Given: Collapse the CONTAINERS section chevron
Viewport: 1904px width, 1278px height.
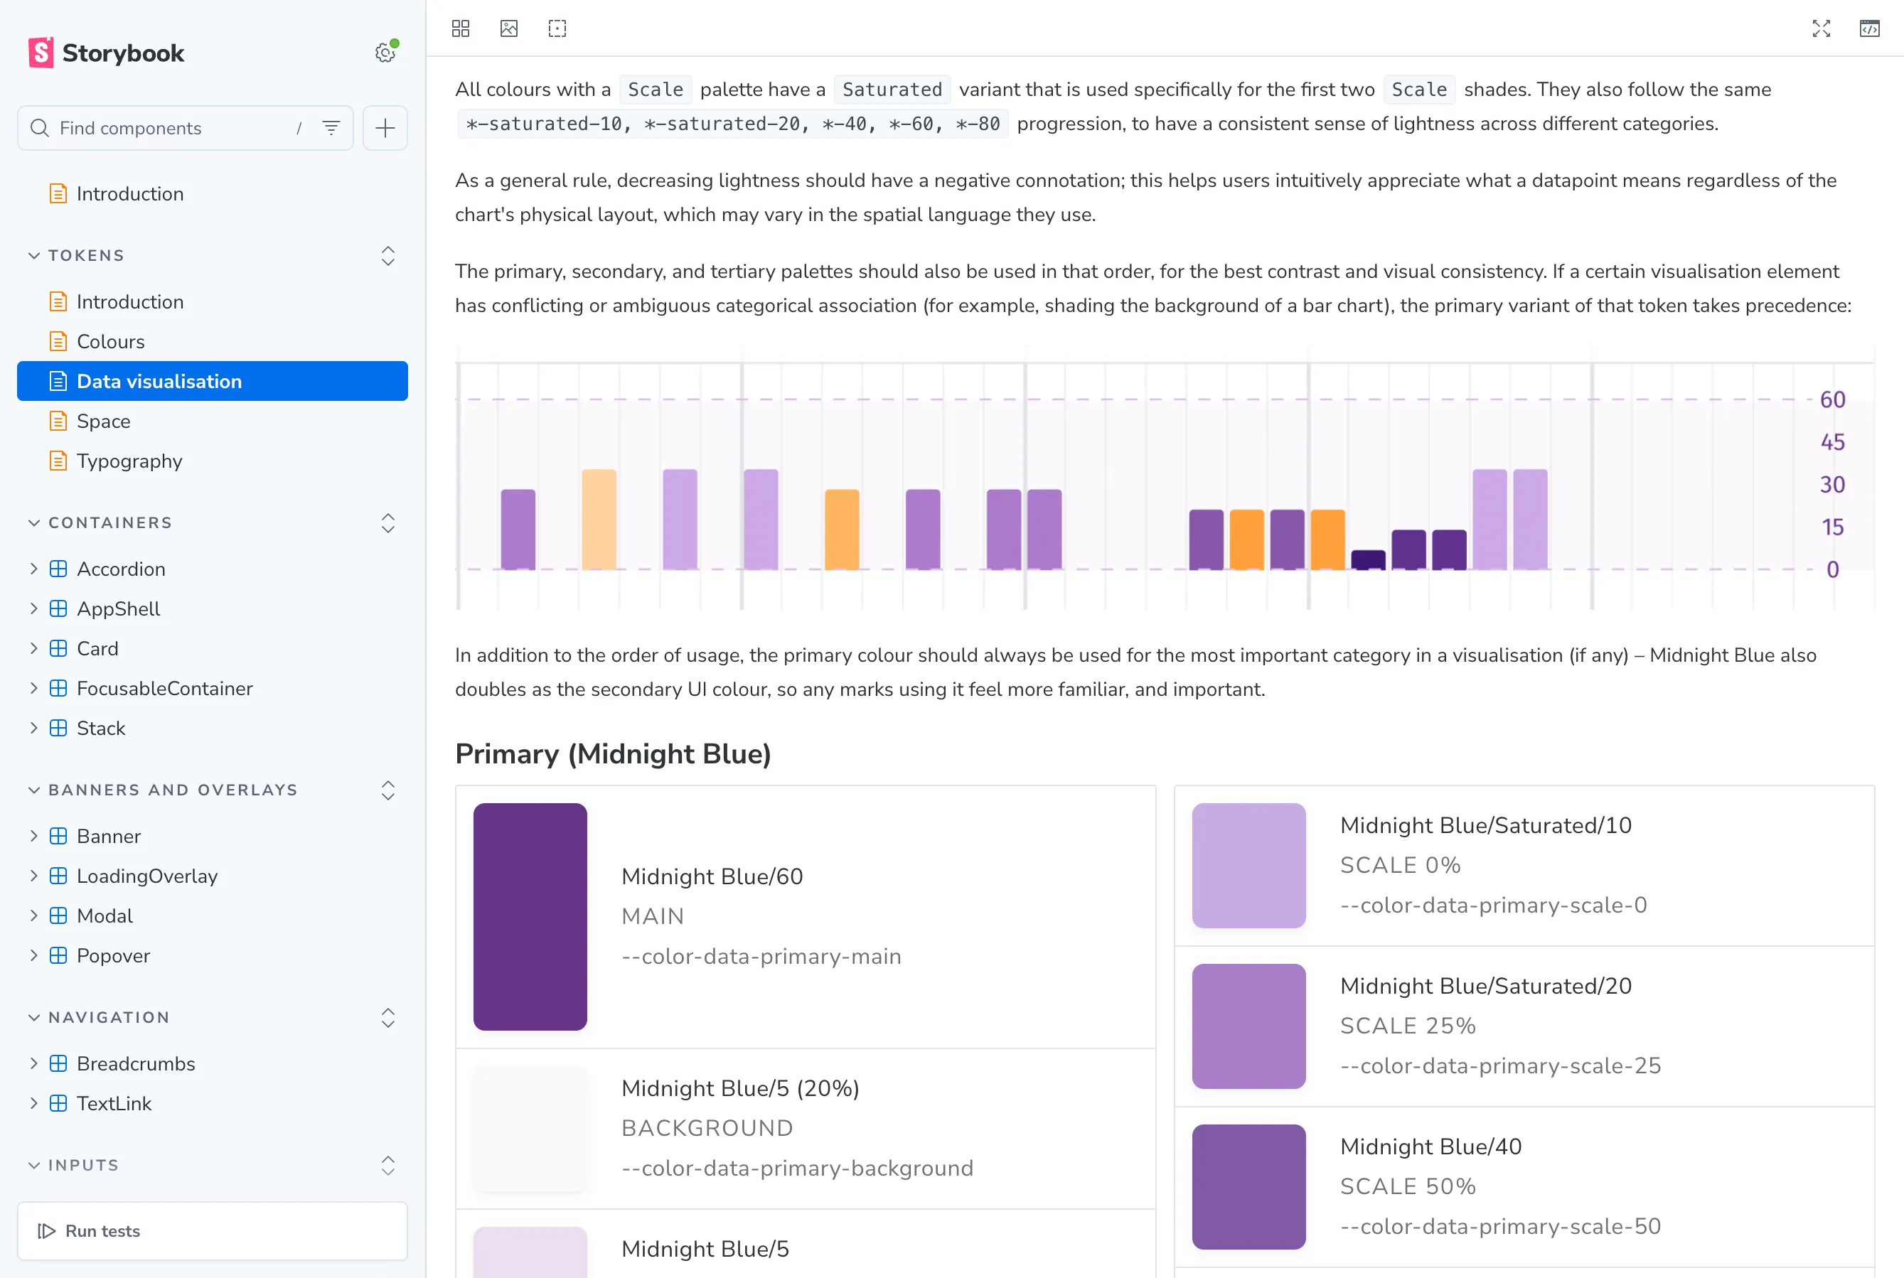Looking at the screenshot, I should click(33, 523).
